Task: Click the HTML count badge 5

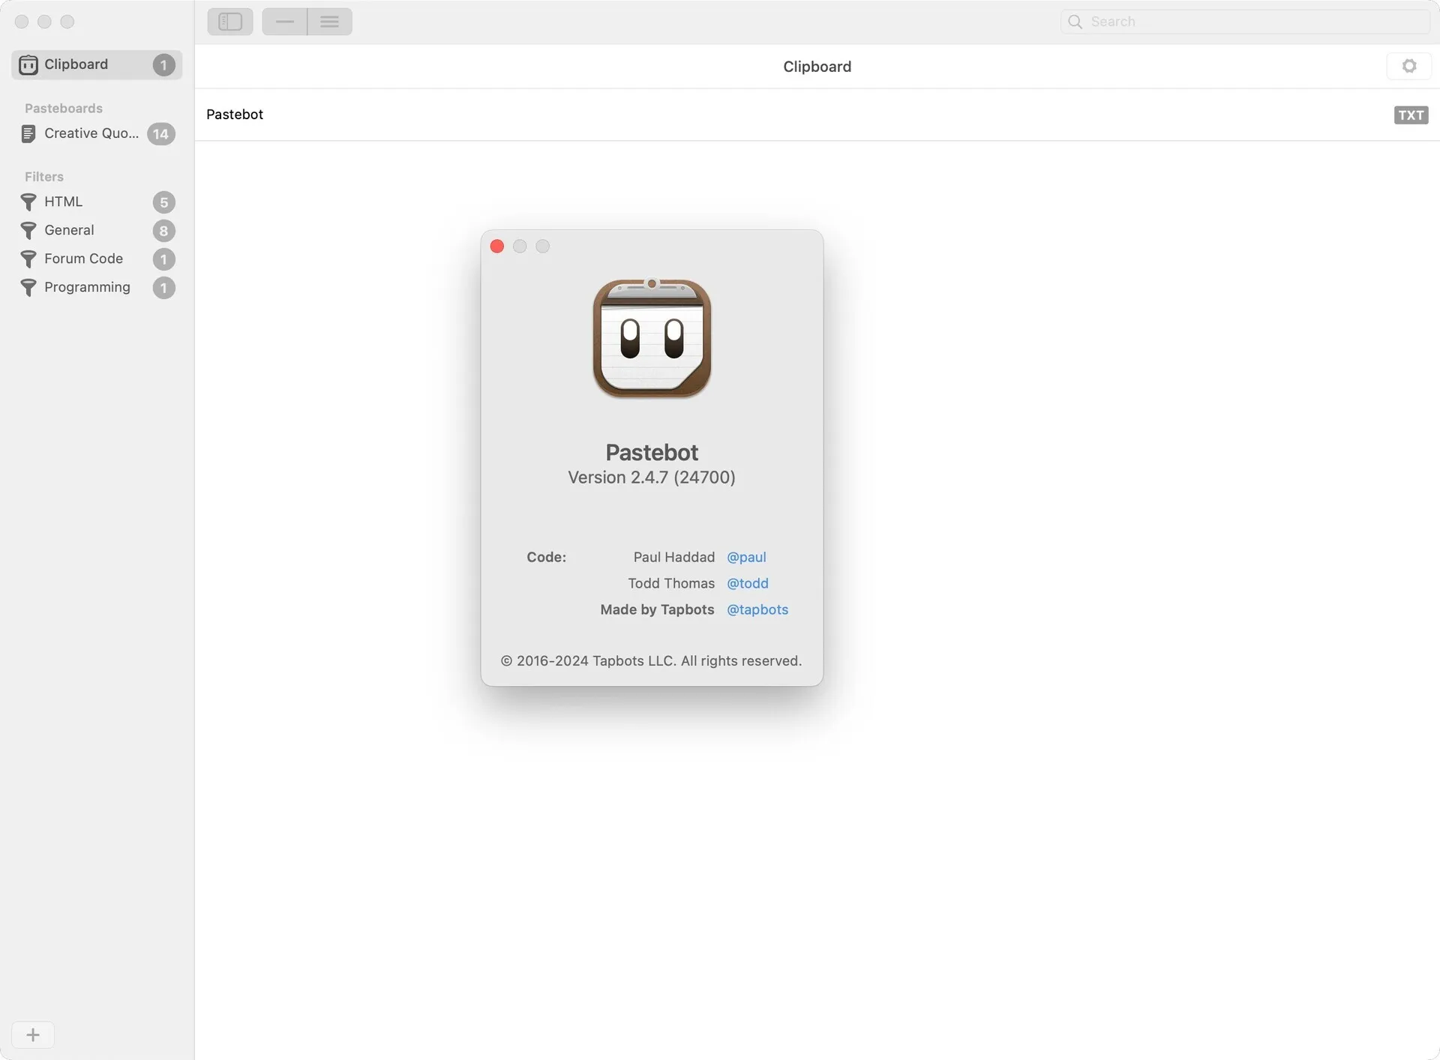Action: (163, 202)
